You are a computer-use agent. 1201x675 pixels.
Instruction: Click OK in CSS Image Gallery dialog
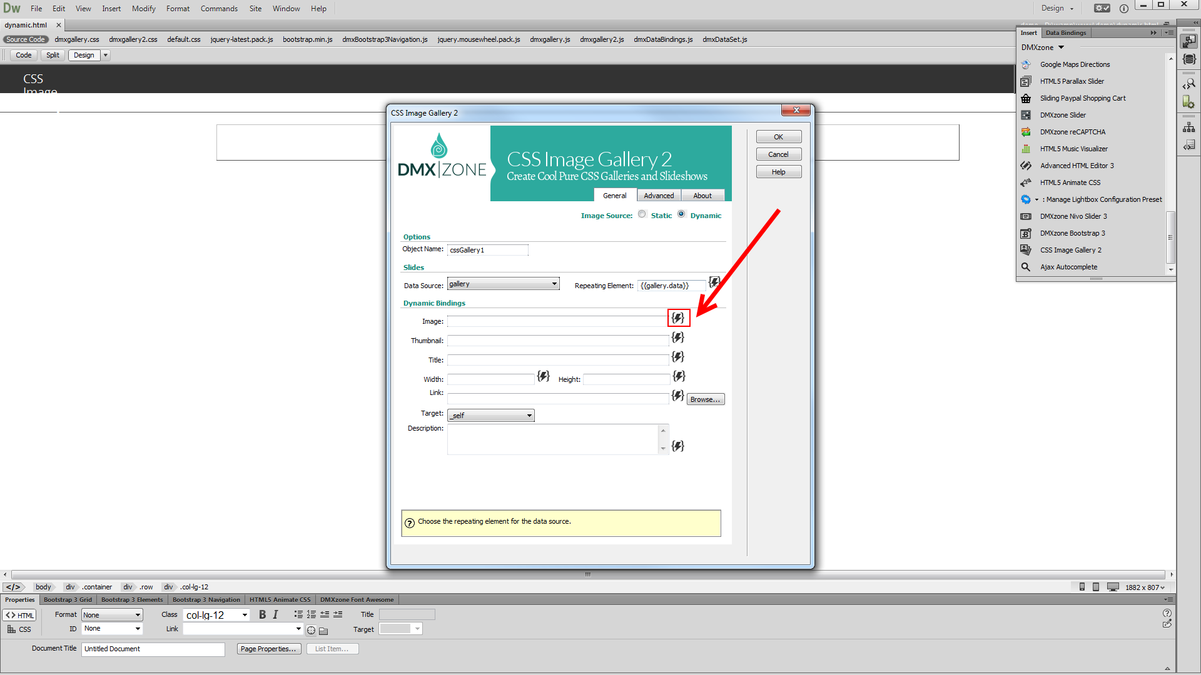(779, 137)
